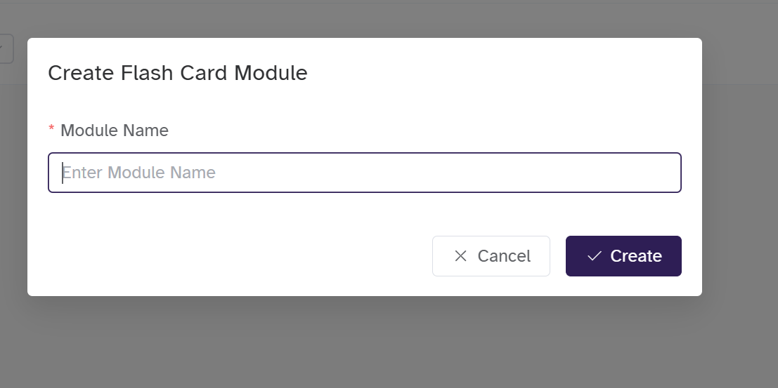The height and width of the screenshot is (388, 778).
Task: Cancel the Create Flash Card Module dialog
Action: click(x=491, y=256)
